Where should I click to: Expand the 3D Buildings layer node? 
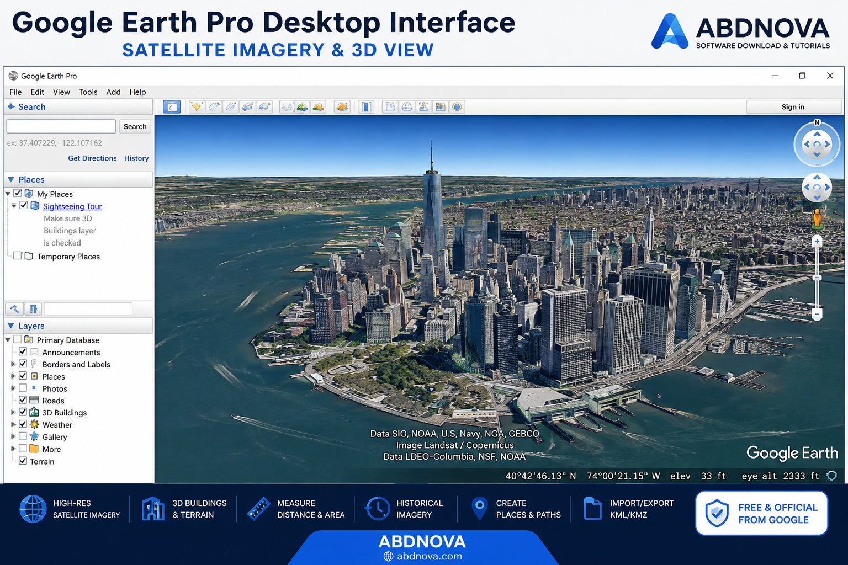click(x=13, y=413)
